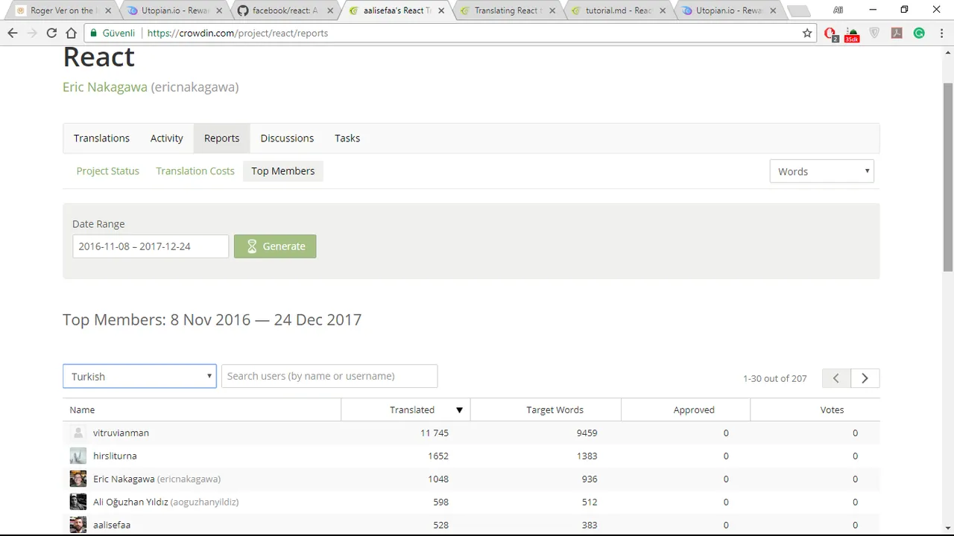The height and width of the screenshot is (536, 954).
Task: Click the translated value 1652
Action: (438, 456)
